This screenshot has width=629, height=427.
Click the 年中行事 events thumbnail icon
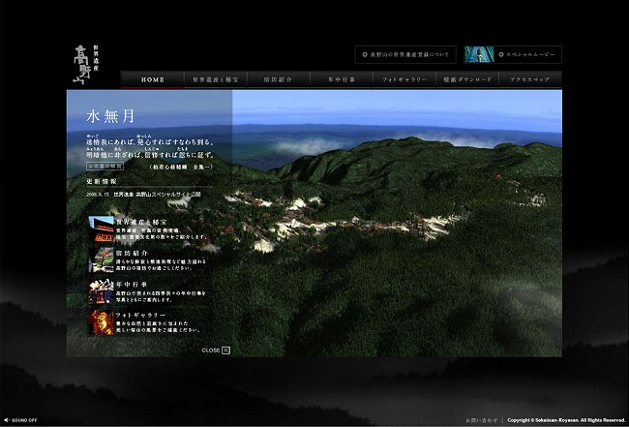(x=101, y=290)
